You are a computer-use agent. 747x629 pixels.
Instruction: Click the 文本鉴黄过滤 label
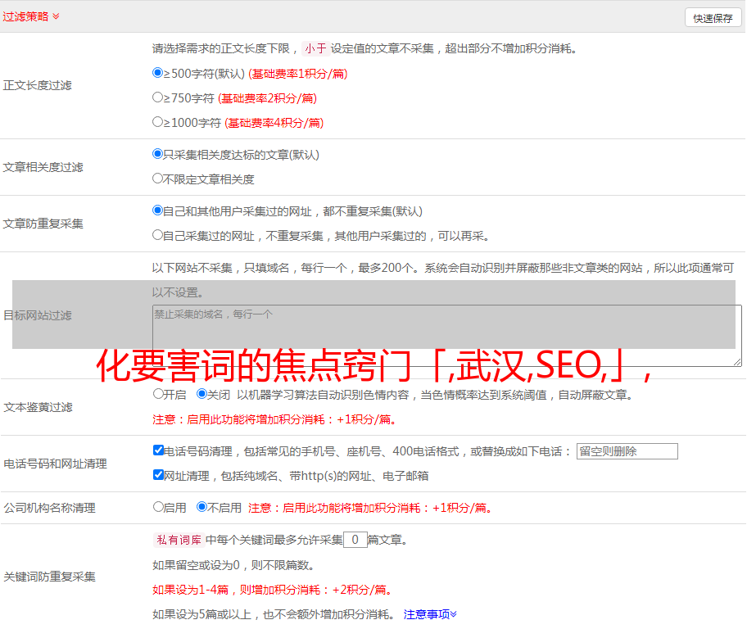pyautogui.click(x=38, y=407)
